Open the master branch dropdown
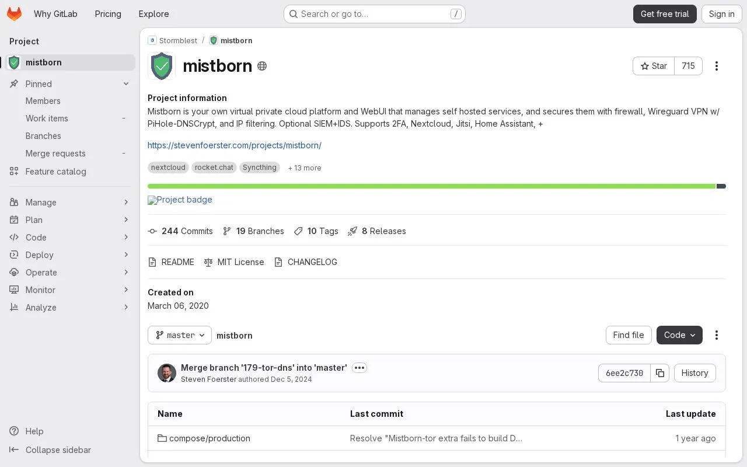Image resolution: width=747 pixels, height=467 pixels. tap(180, 335)
